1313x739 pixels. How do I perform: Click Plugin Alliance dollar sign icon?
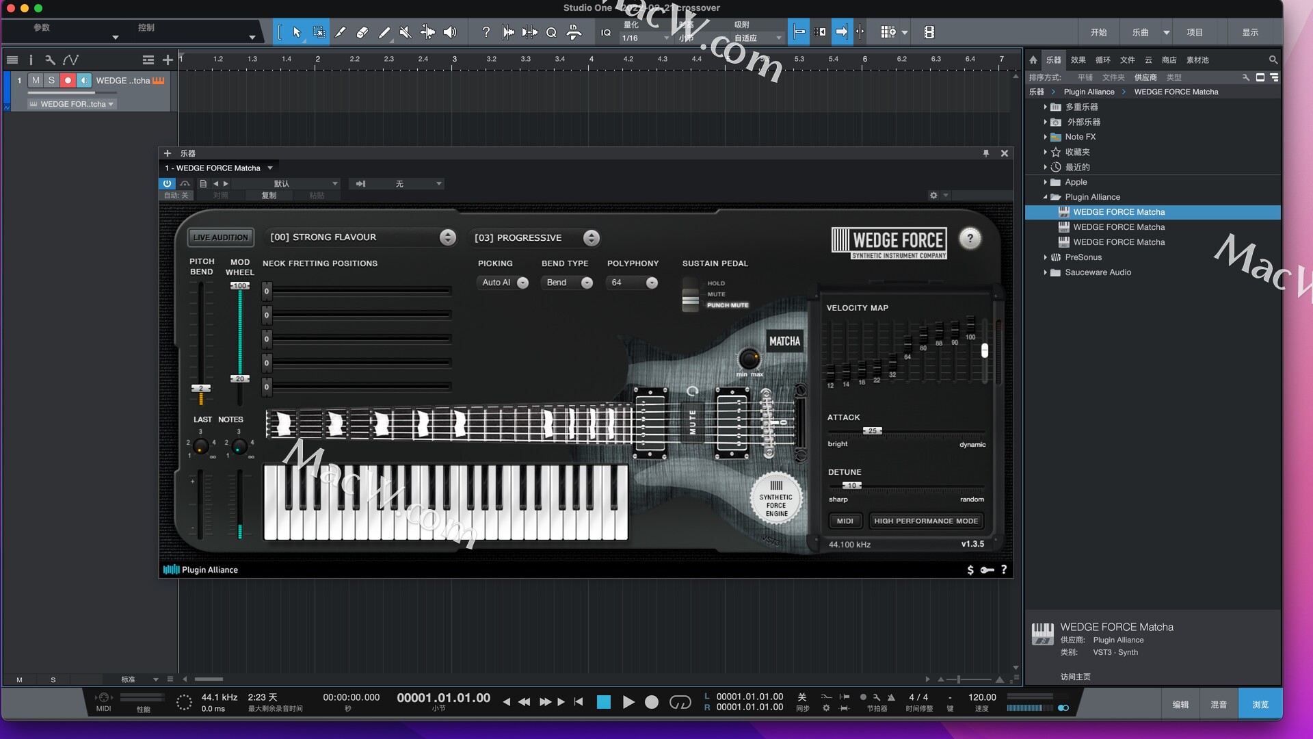(x=970, y=569)
